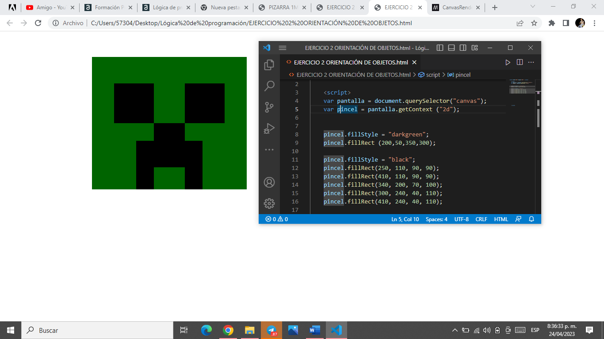The height and width of the screenshot is (339, 604).
Task: Open the clock showing 8:36:33 p. m.
Action: coord(562,330)
